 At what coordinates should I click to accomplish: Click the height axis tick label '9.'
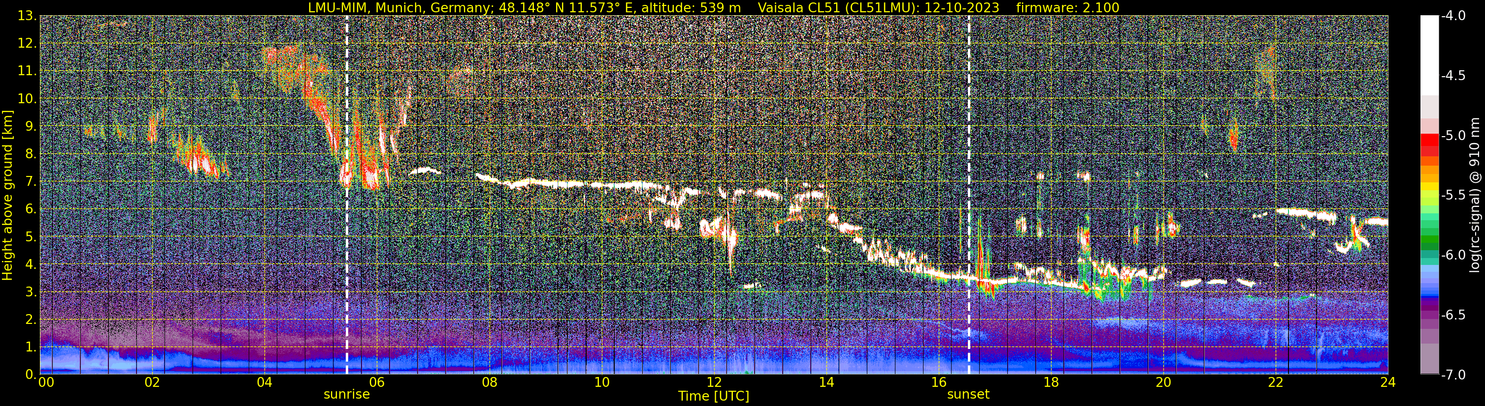point(31,126)
